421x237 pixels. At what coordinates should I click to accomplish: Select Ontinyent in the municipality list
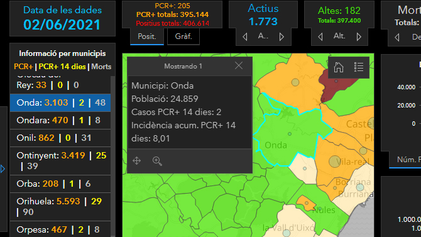tap(60, 161)
